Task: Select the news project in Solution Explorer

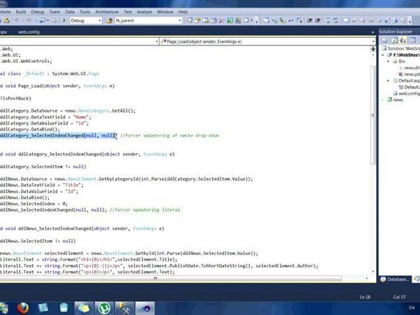Action: tap(395, 100)
